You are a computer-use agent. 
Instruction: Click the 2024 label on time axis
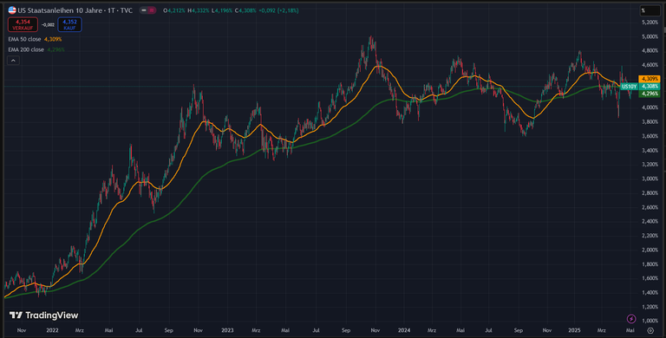[x=404, y=330]
